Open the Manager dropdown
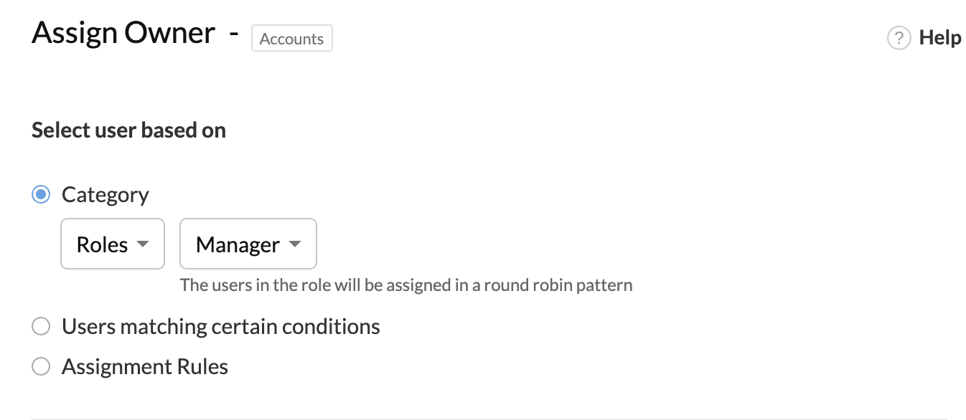Viewport: 966px width, 420px height. 248,244
